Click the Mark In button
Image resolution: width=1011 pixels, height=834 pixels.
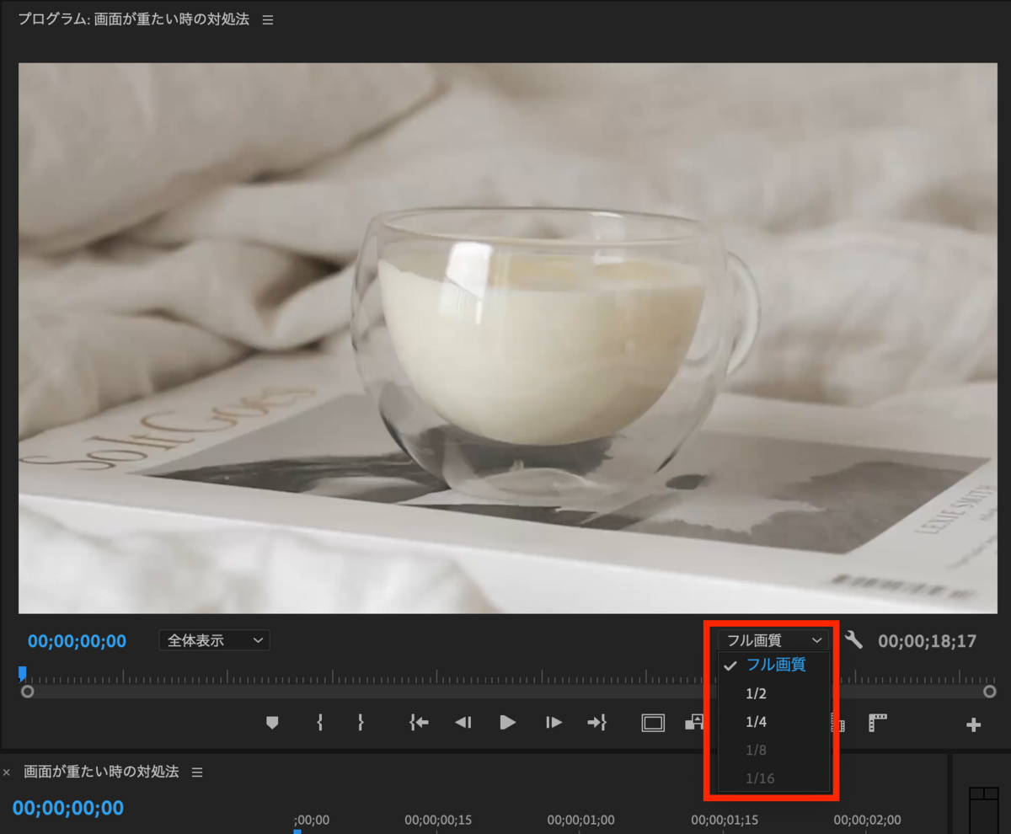pos(320,723)
